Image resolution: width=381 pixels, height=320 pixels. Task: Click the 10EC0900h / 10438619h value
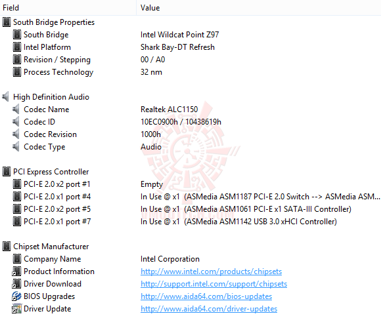pos(181,122)
